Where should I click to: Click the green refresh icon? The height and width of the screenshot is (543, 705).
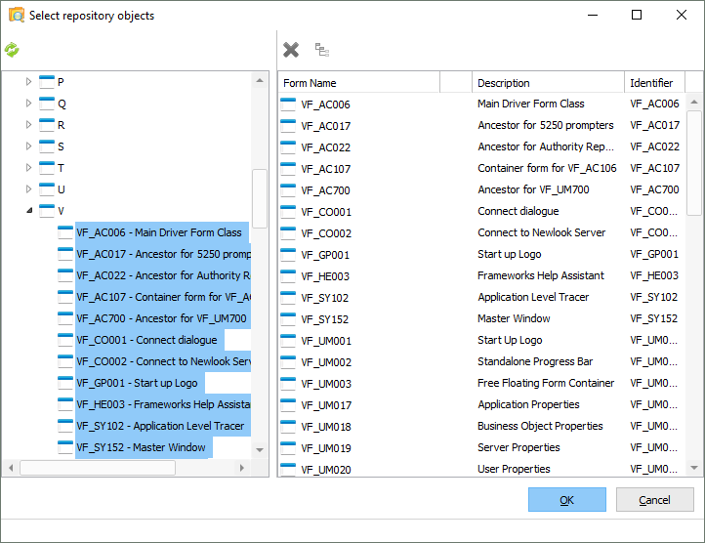click(x=12, y=49)
